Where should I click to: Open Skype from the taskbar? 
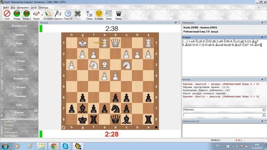pyautogui.click(x=65, y=146)
